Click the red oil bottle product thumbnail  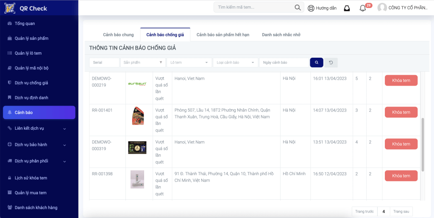[138, 116]
